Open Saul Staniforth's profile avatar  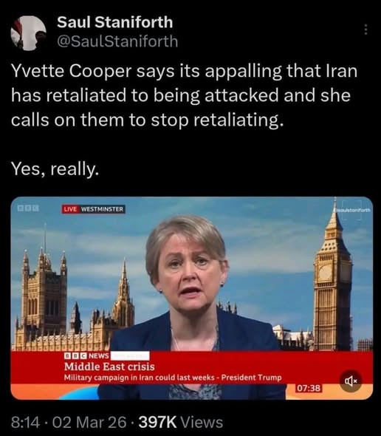click(28, 33)
